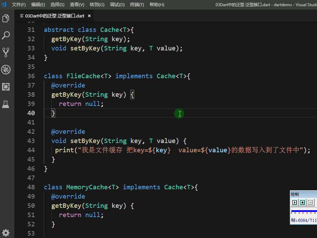Open the Search view in activity bar
This screenshot has width=317, height=238.
click(6, 35)
